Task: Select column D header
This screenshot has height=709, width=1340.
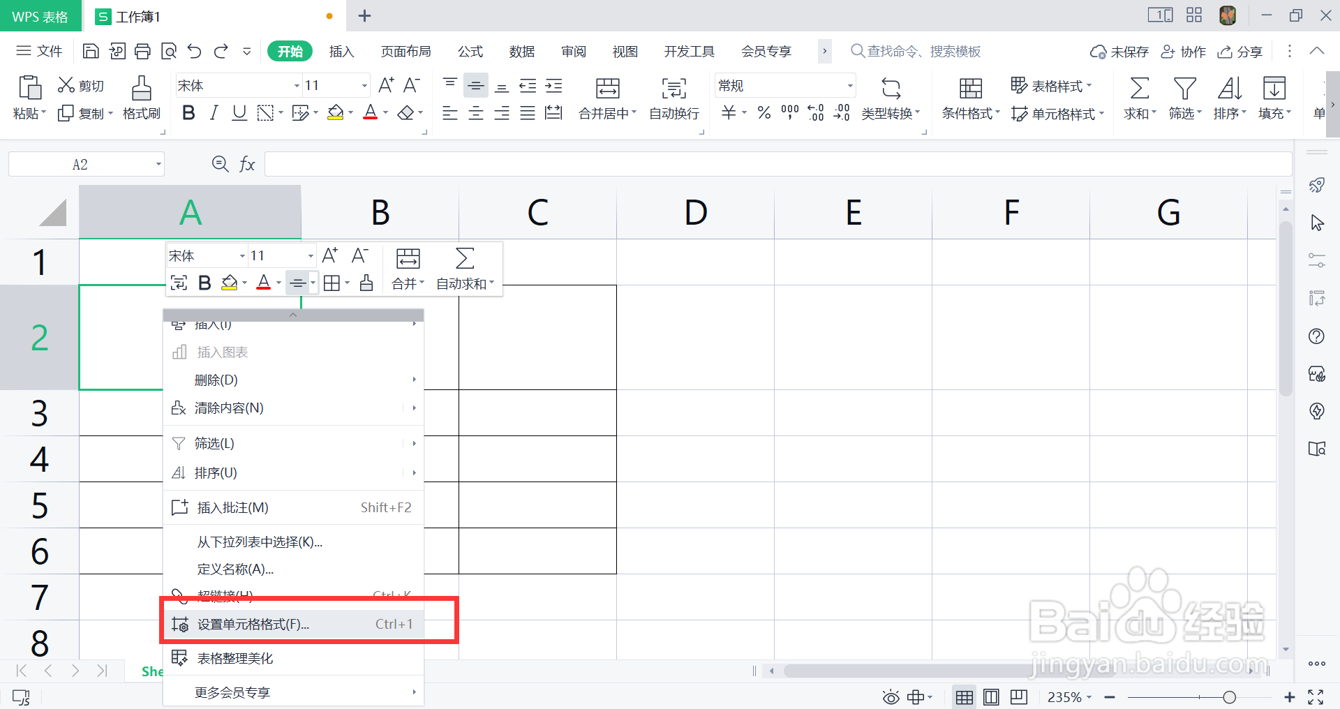Action: [695, 212]
